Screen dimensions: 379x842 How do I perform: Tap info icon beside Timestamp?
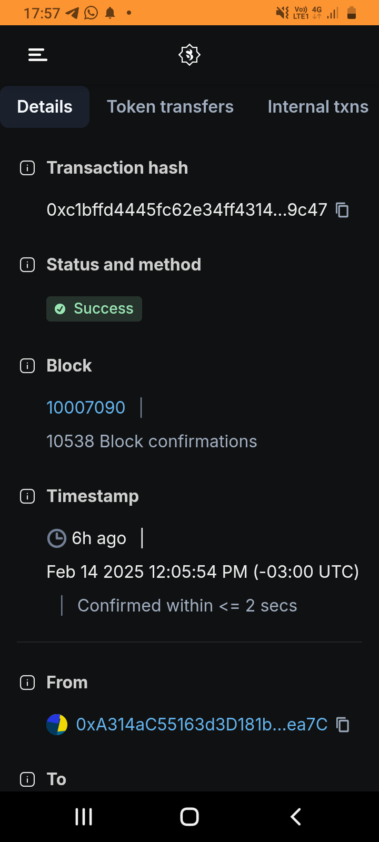tap(27, 496)
